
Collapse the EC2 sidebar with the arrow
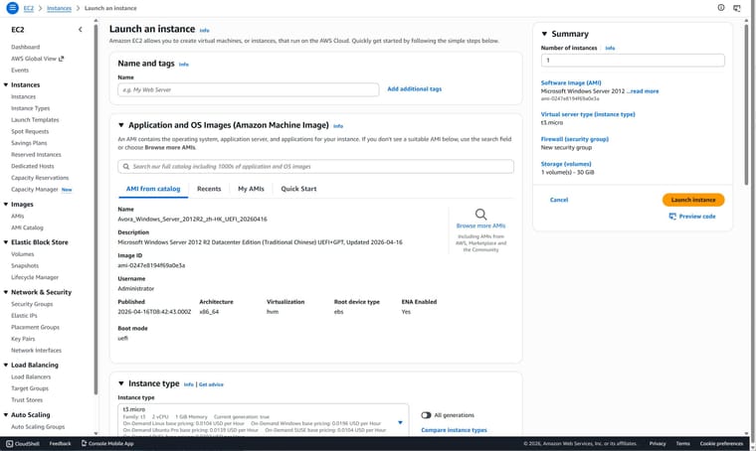[x=80, y=30]
